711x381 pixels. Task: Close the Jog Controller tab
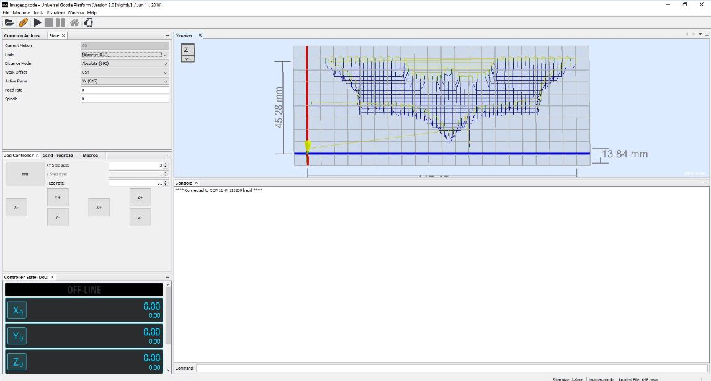pos(38,155)
